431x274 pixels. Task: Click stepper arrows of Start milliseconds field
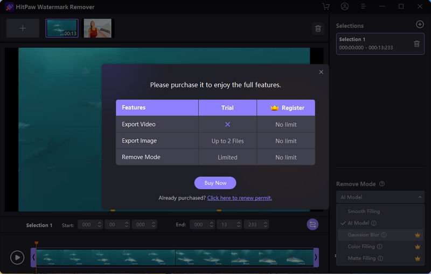tap(154, 225)
